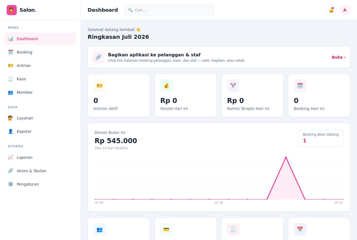Screen dimensions: 357x240
Task: Go to the Booking menu item
Action: coord(40,52)
